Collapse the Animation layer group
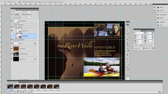Image resolution: width=168 pixels, height=94 pixels. (x=14, y=27)
